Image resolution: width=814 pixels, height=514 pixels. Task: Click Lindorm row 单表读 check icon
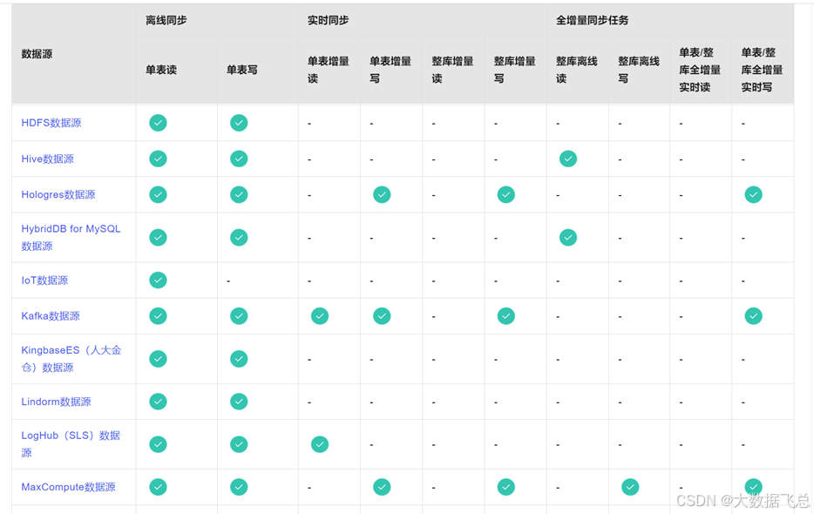tap(158, 402)
